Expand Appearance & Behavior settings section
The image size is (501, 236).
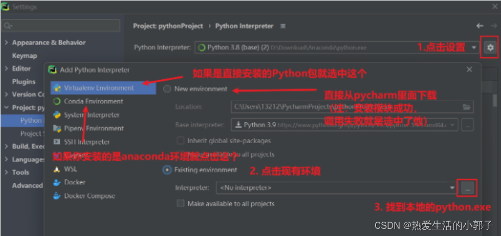pyautogui.click(x=6, y=42)
